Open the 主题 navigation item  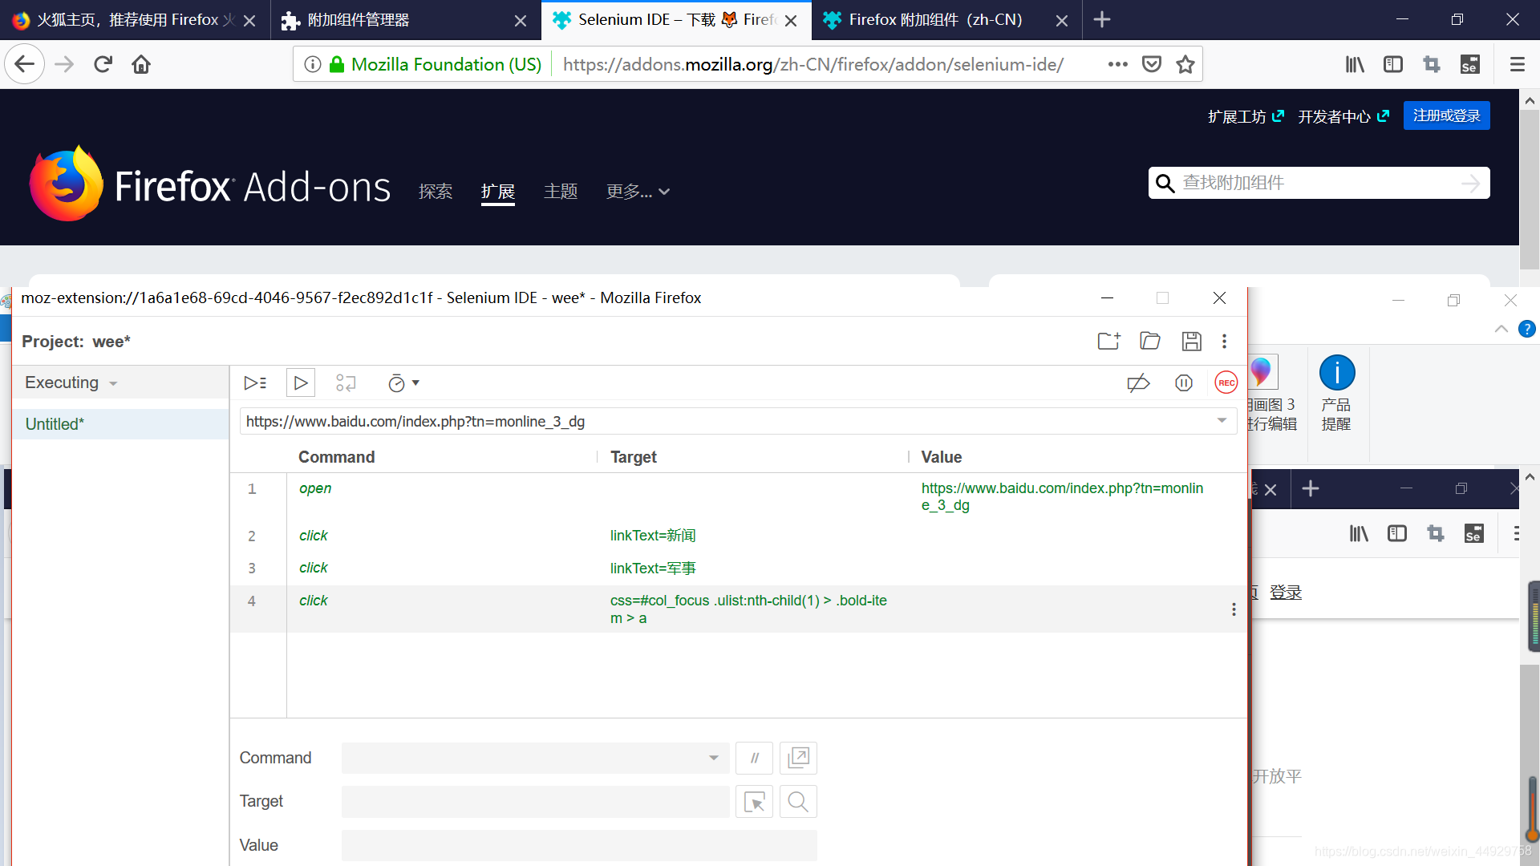tap(561, 192)
